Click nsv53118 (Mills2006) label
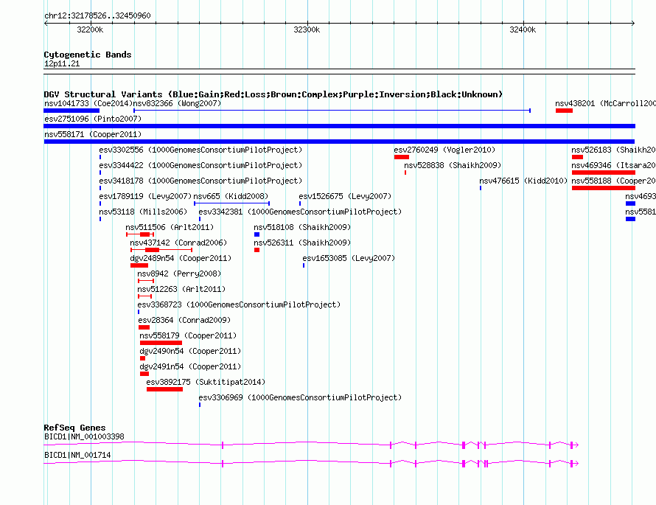This screenshot has width=656, height=505. tap(143, 212)
